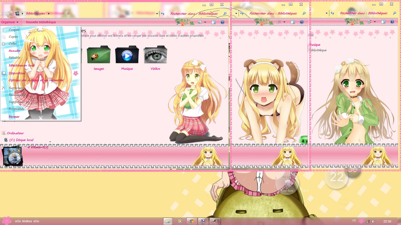Image resolution: width=401 pixels, height=225 pixels.
Task: Click the Start flower orb on taskbar
Action: pyautogui.click(x=7, y=221)
